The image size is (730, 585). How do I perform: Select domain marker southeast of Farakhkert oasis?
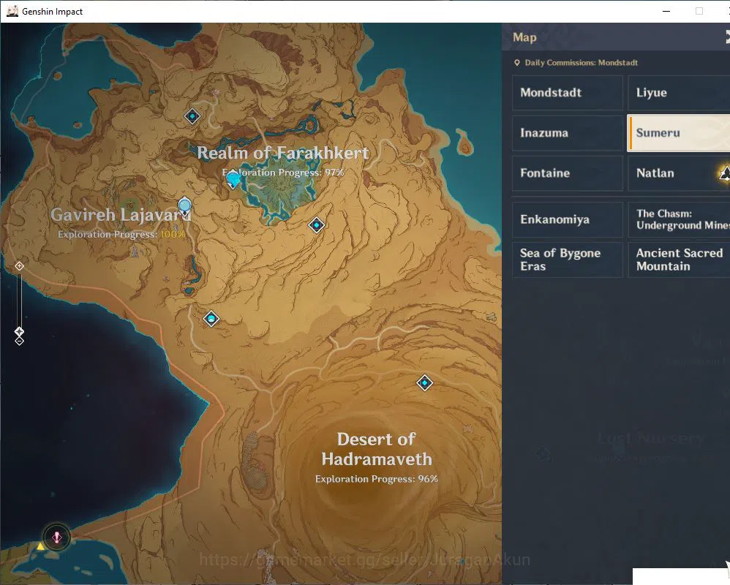(317, 225)
